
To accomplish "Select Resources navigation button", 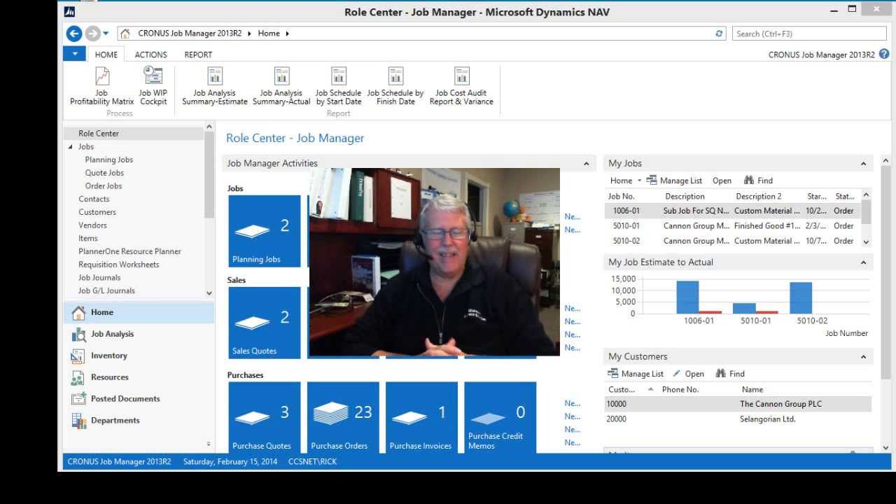I will click(139, 377).
